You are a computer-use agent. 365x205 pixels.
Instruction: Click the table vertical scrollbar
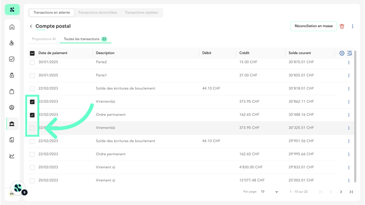tap(355, 116)
